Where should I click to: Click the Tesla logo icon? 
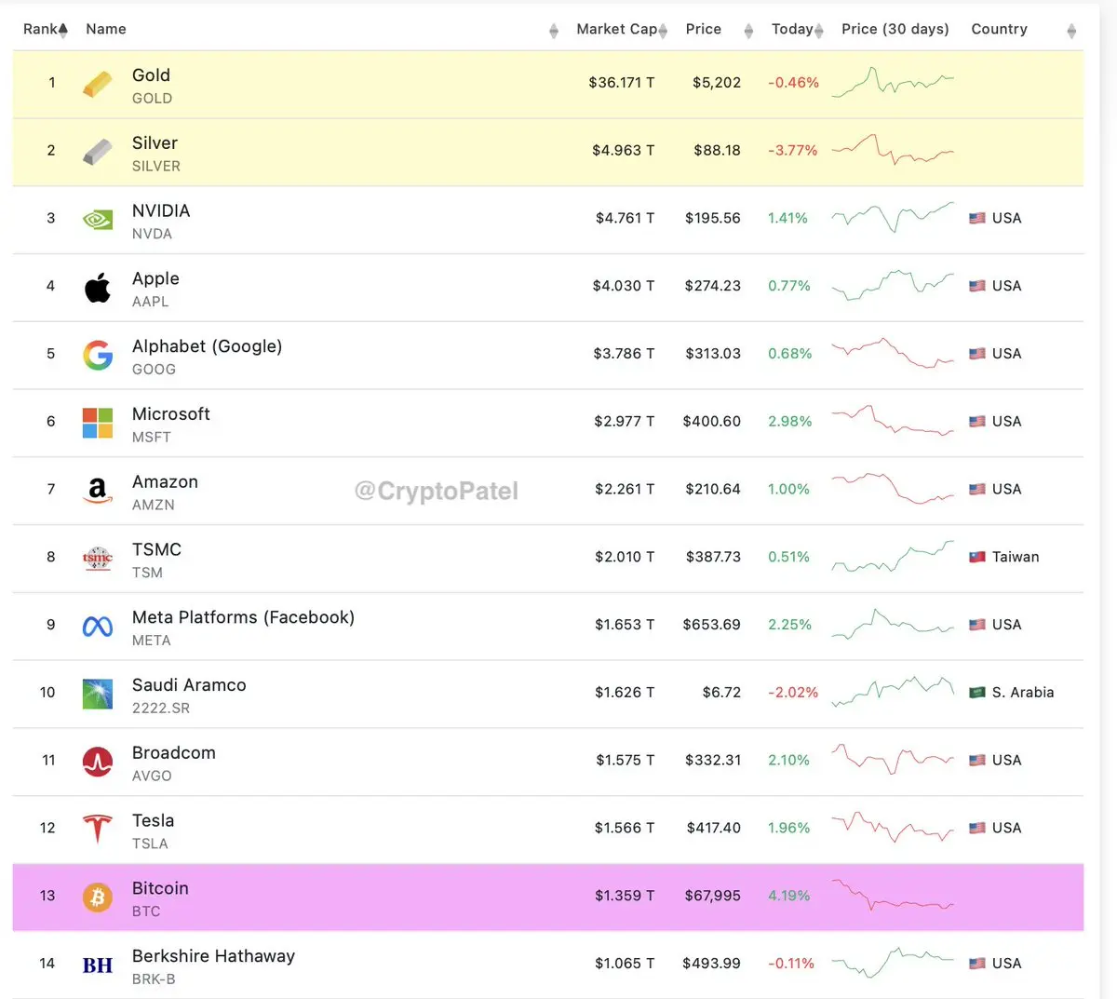click(98, 829)
